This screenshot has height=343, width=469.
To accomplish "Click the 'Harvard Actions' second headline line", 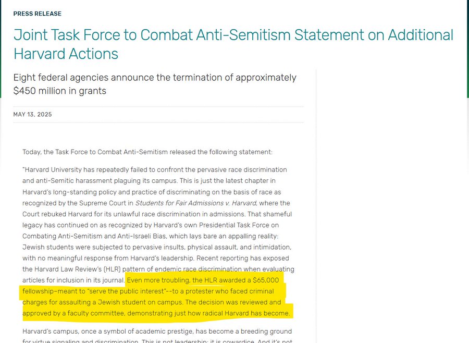I will pyautogui.click(x=66, y=54).
